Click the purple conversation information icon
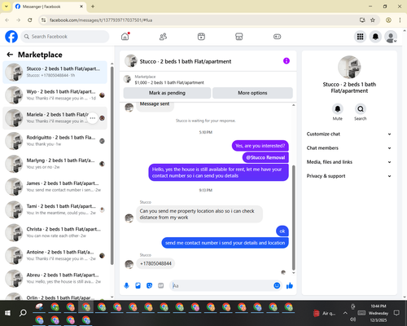407x326 pixels. click(287, 61)
